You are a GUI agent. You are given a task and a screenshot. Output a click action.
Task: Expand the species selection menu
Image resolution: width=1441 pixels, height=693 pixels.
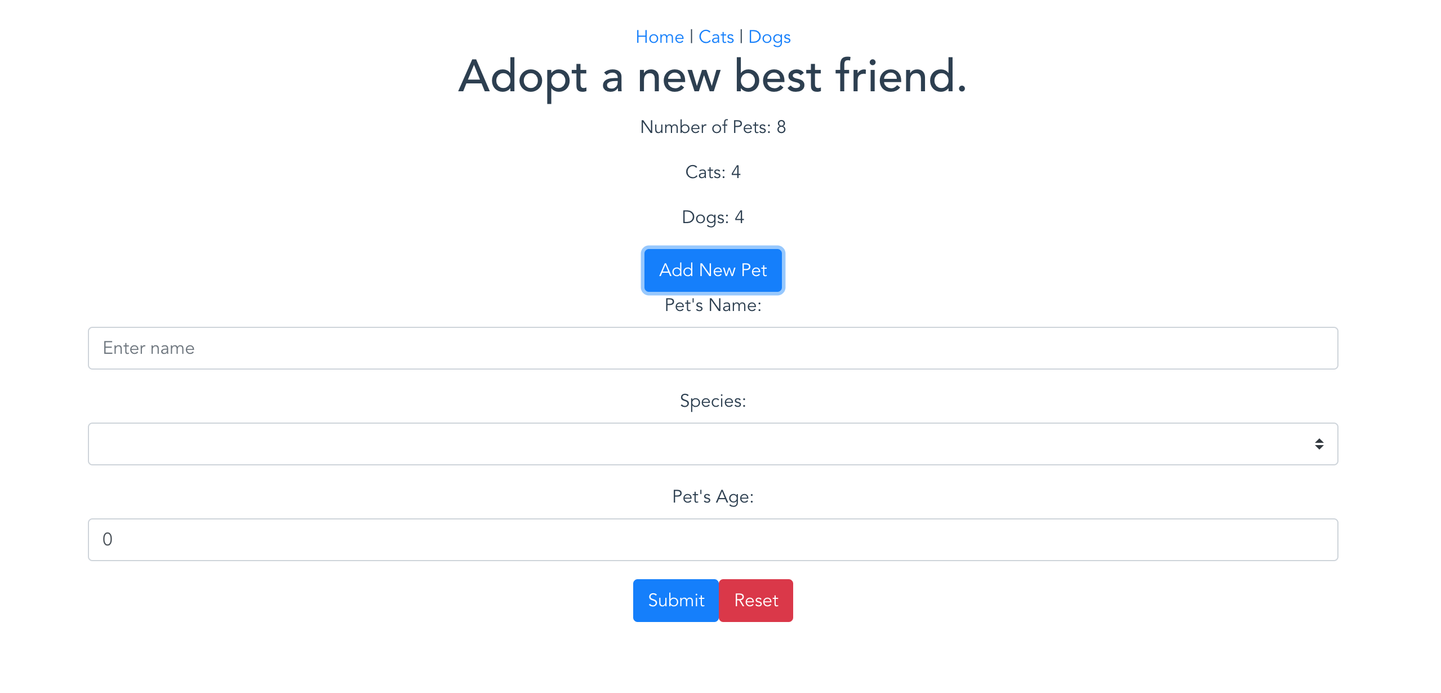[x=713, y=444]
